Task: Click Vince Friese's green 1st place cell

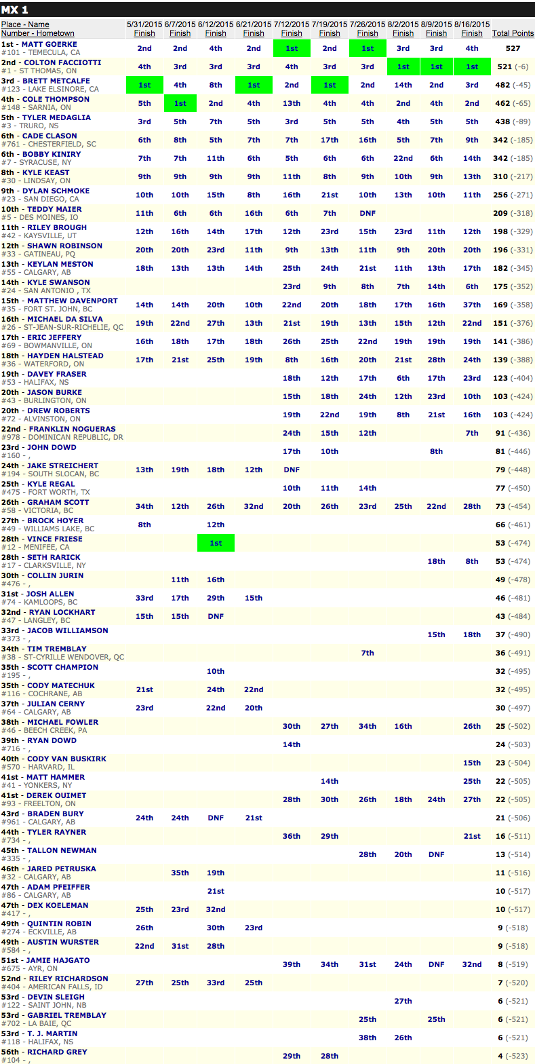Action: 216,543
